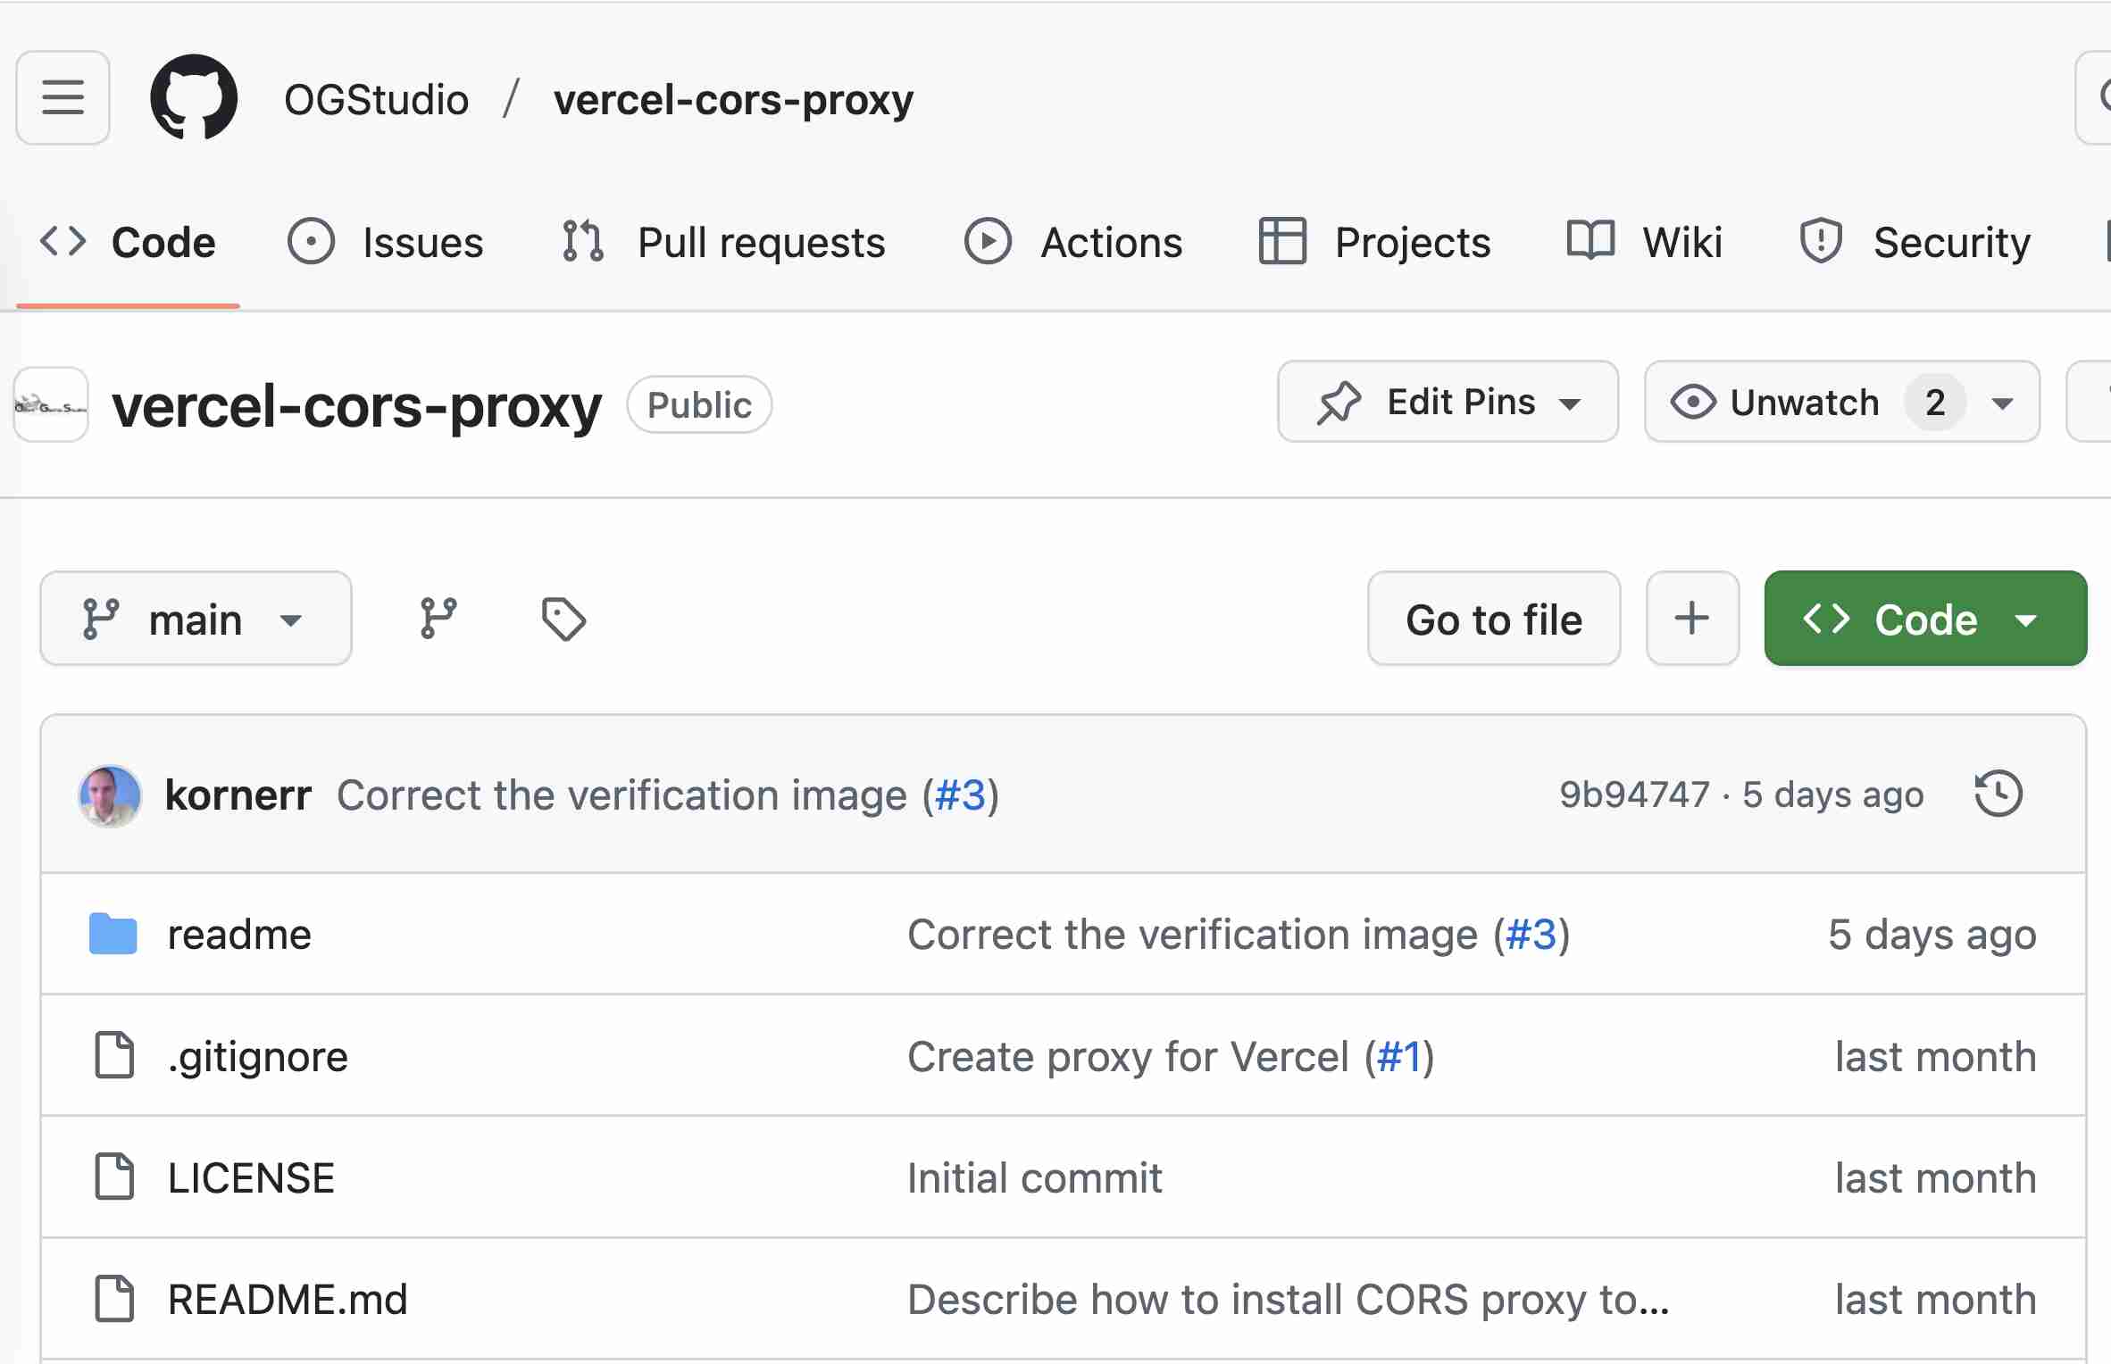Open the Actions tab
2111x1364 pixels.
(x=1074, y=243)
